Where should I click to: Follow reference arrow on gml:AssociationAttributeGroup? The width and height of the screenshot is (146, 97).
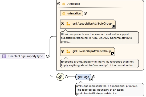point(113,26)
